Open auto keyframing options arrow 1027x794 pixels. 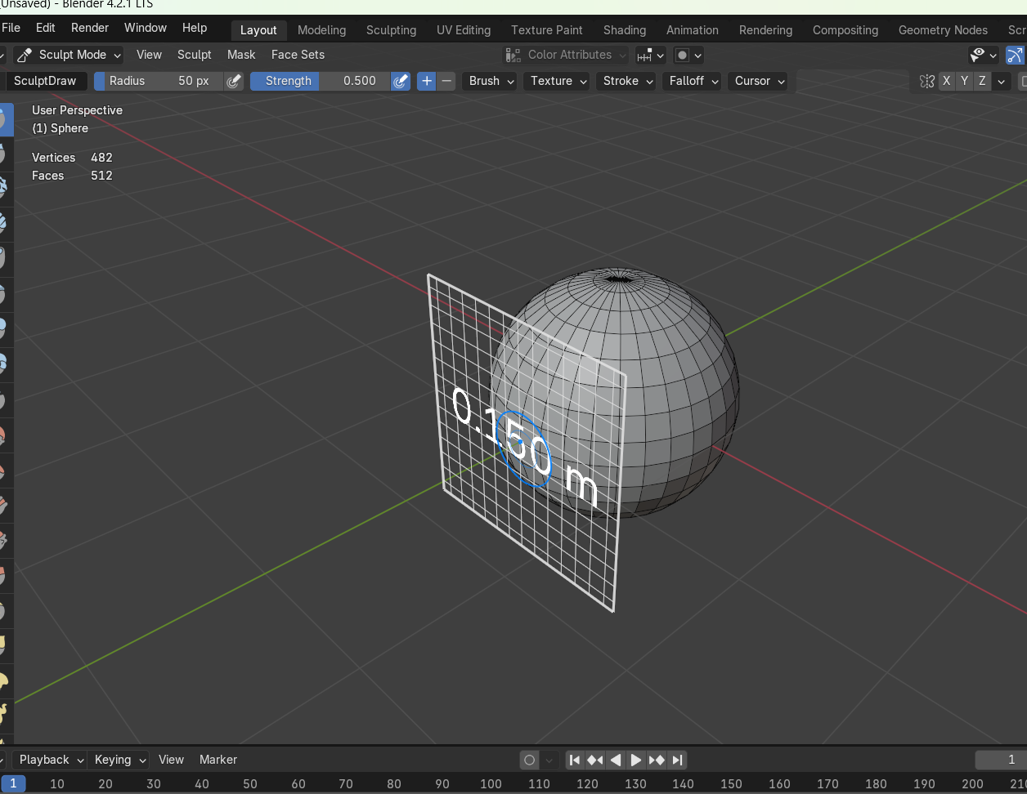(x=549, y=760)
